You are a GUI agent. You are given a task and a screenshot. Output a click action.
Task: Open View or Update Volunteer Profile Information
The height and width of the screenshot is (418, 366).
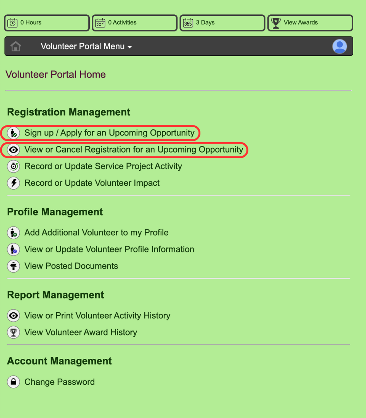109,250
